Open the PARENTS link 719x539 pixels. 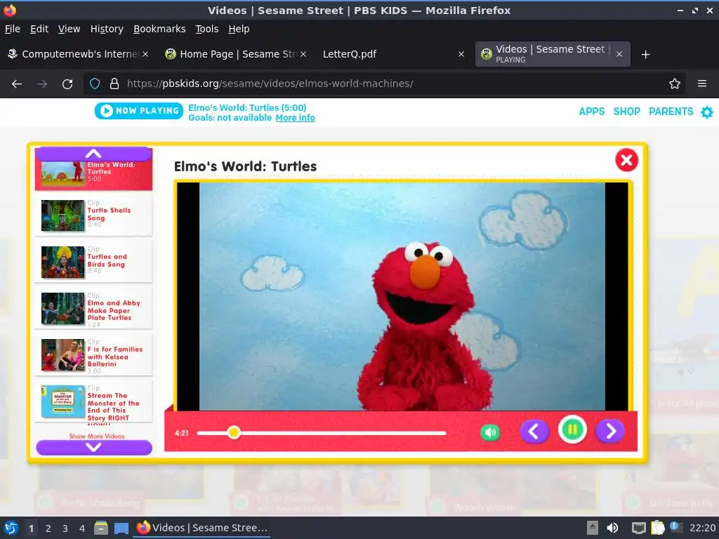[671, 112]
